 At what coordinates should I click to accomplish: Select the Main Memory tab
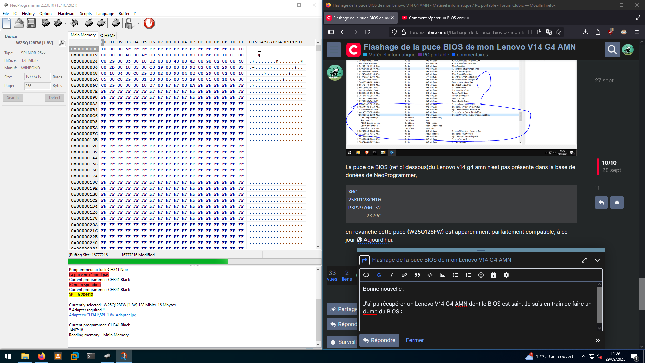(x=83, y=35)
